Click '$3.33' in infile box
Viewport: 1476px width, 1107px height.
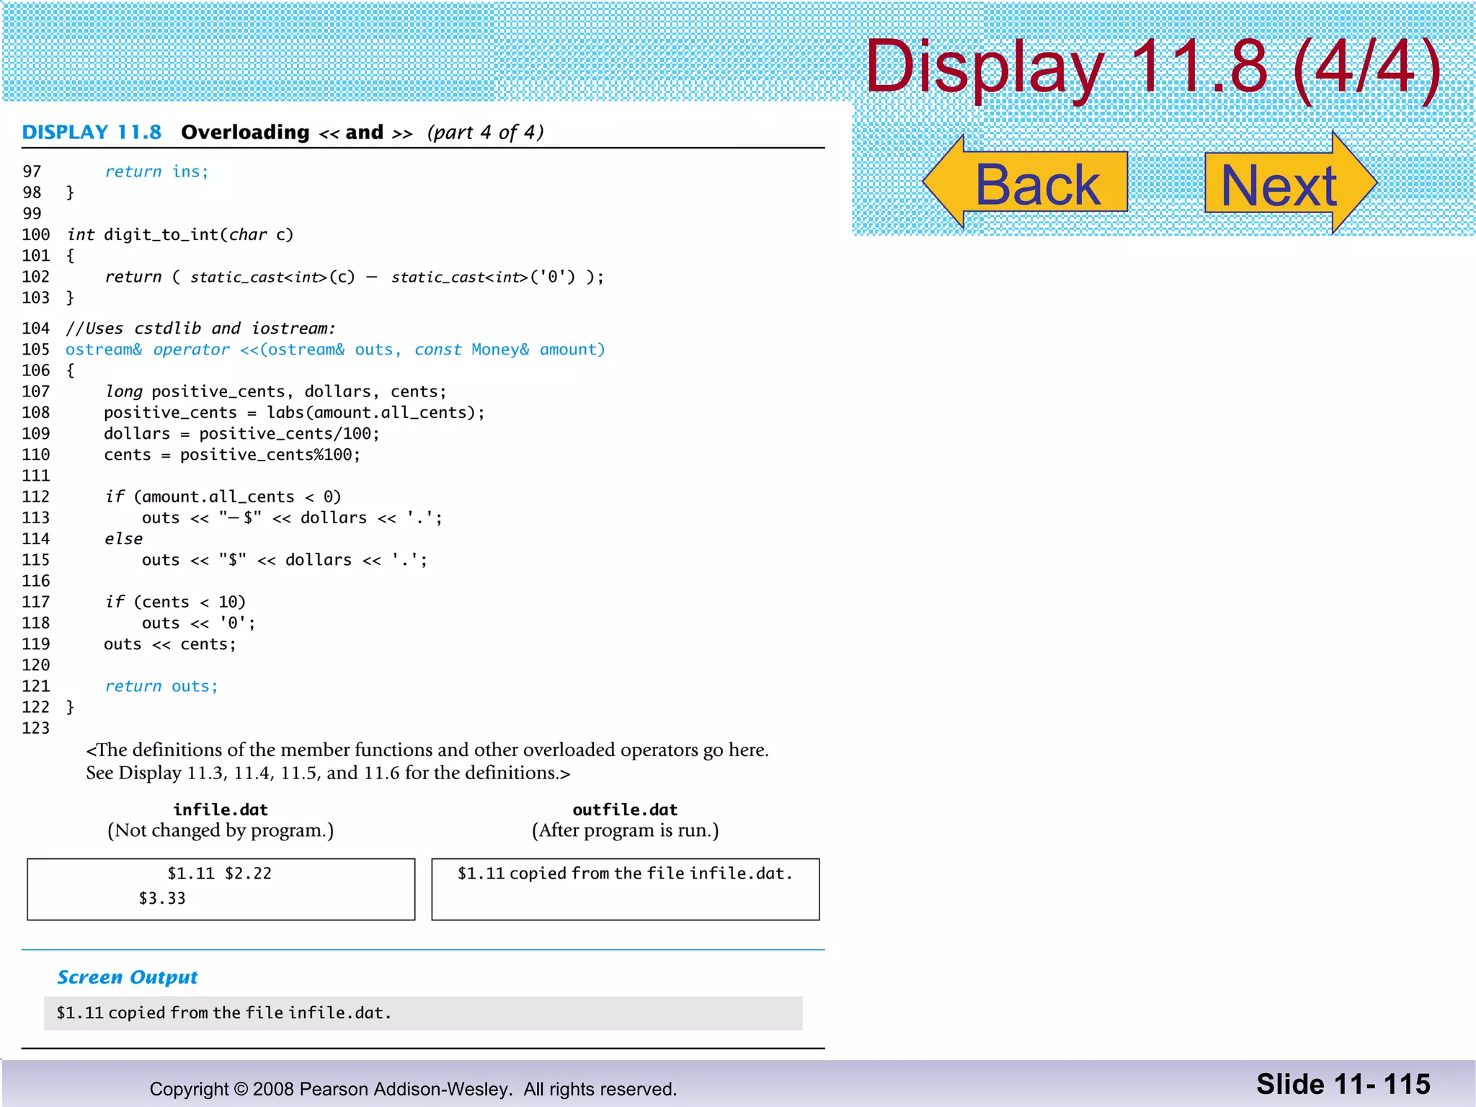[162, 899]
